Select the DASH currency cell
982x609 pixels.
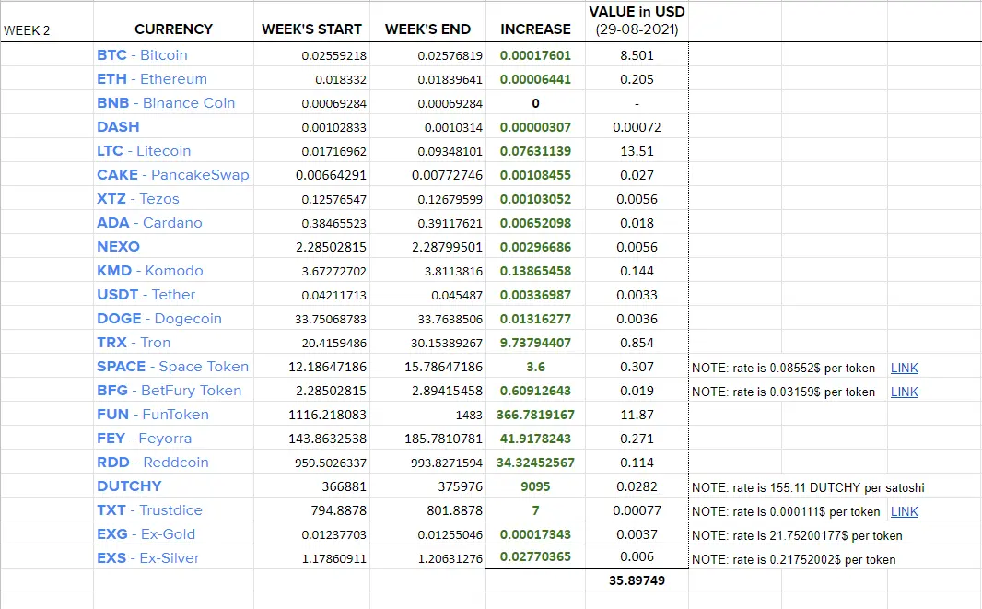coord(173,126)
